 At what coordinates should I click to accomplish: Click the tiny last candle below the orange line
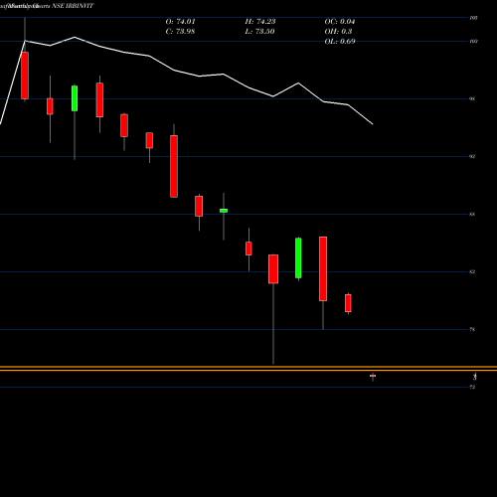pos(373,376)
